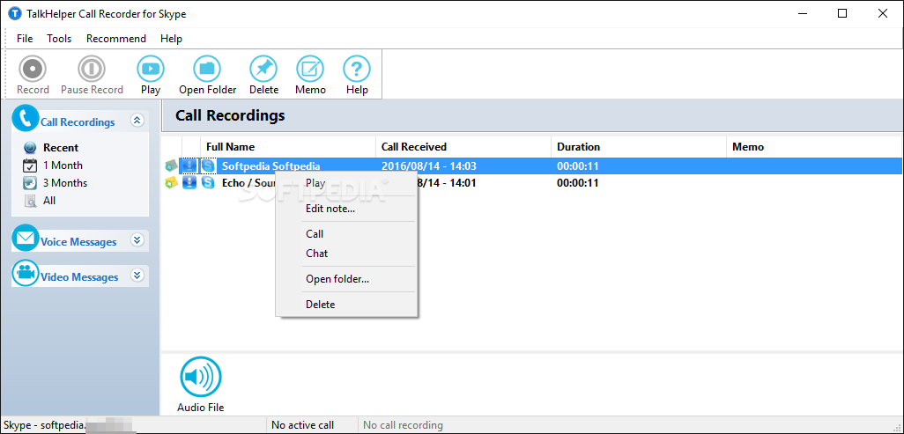This screenshot has width=904, height=434.
Task: Click the Video Messages camera icon
Action: click(26, 273)
